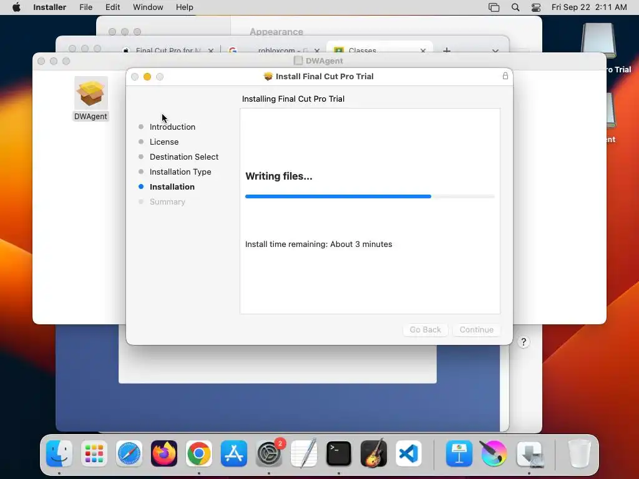Image resolution: width=639 pixels, height=479 pixels.
Task: Select the Destination Select step
Action: (x=184, y=157)
